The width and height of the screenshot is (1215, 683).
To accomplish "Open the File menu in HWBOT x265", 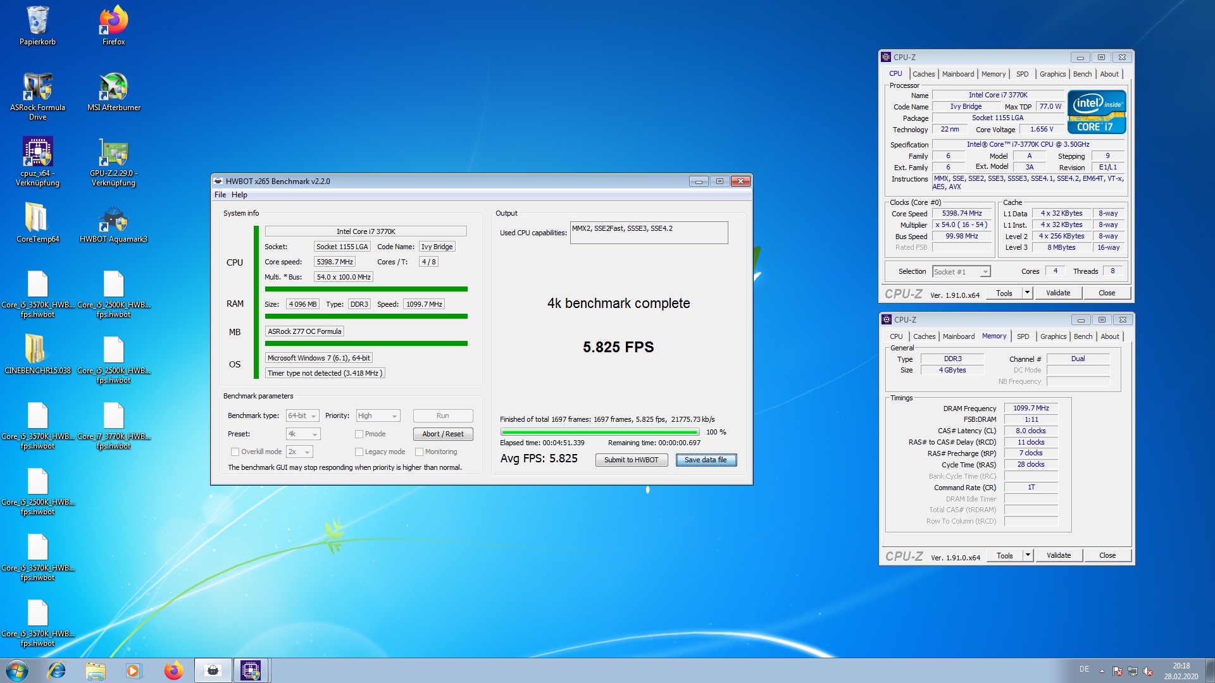I will (x=220, y=195).
